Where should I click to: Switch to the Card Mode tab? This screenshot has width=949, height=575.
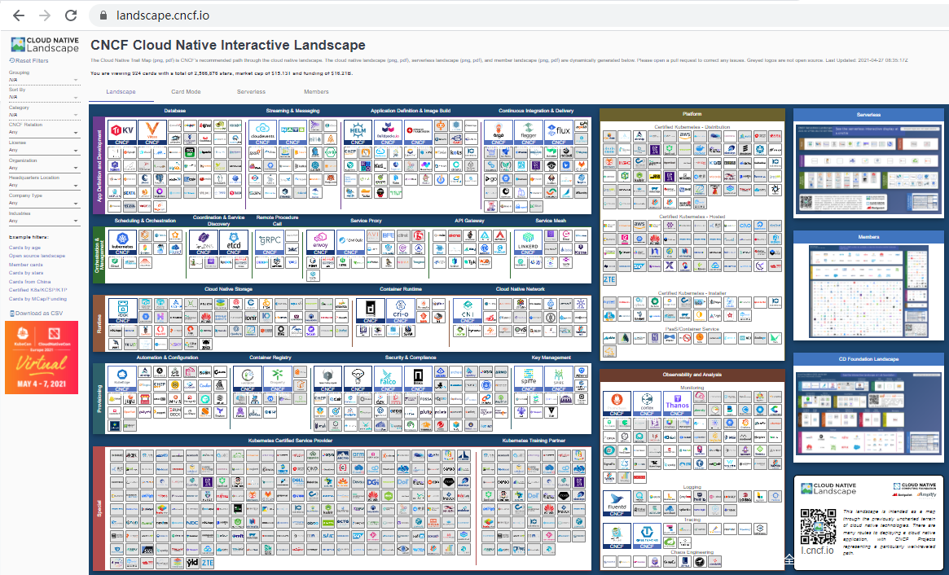click(186, 92)
